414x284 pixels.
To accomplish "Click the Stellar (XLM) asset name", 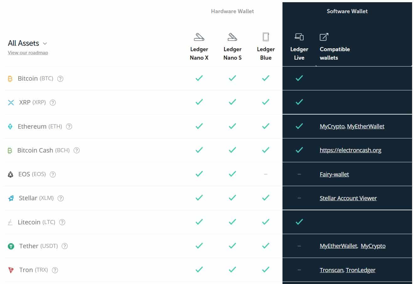I will tap(36, 198).
